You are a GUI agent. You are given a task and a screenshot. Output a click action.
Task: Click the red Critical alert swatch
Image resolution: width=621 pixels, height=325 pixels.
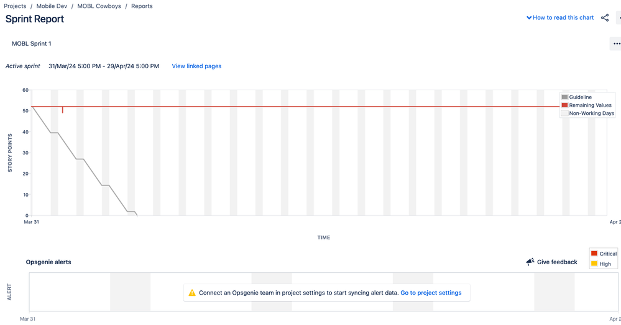[594, 254]
